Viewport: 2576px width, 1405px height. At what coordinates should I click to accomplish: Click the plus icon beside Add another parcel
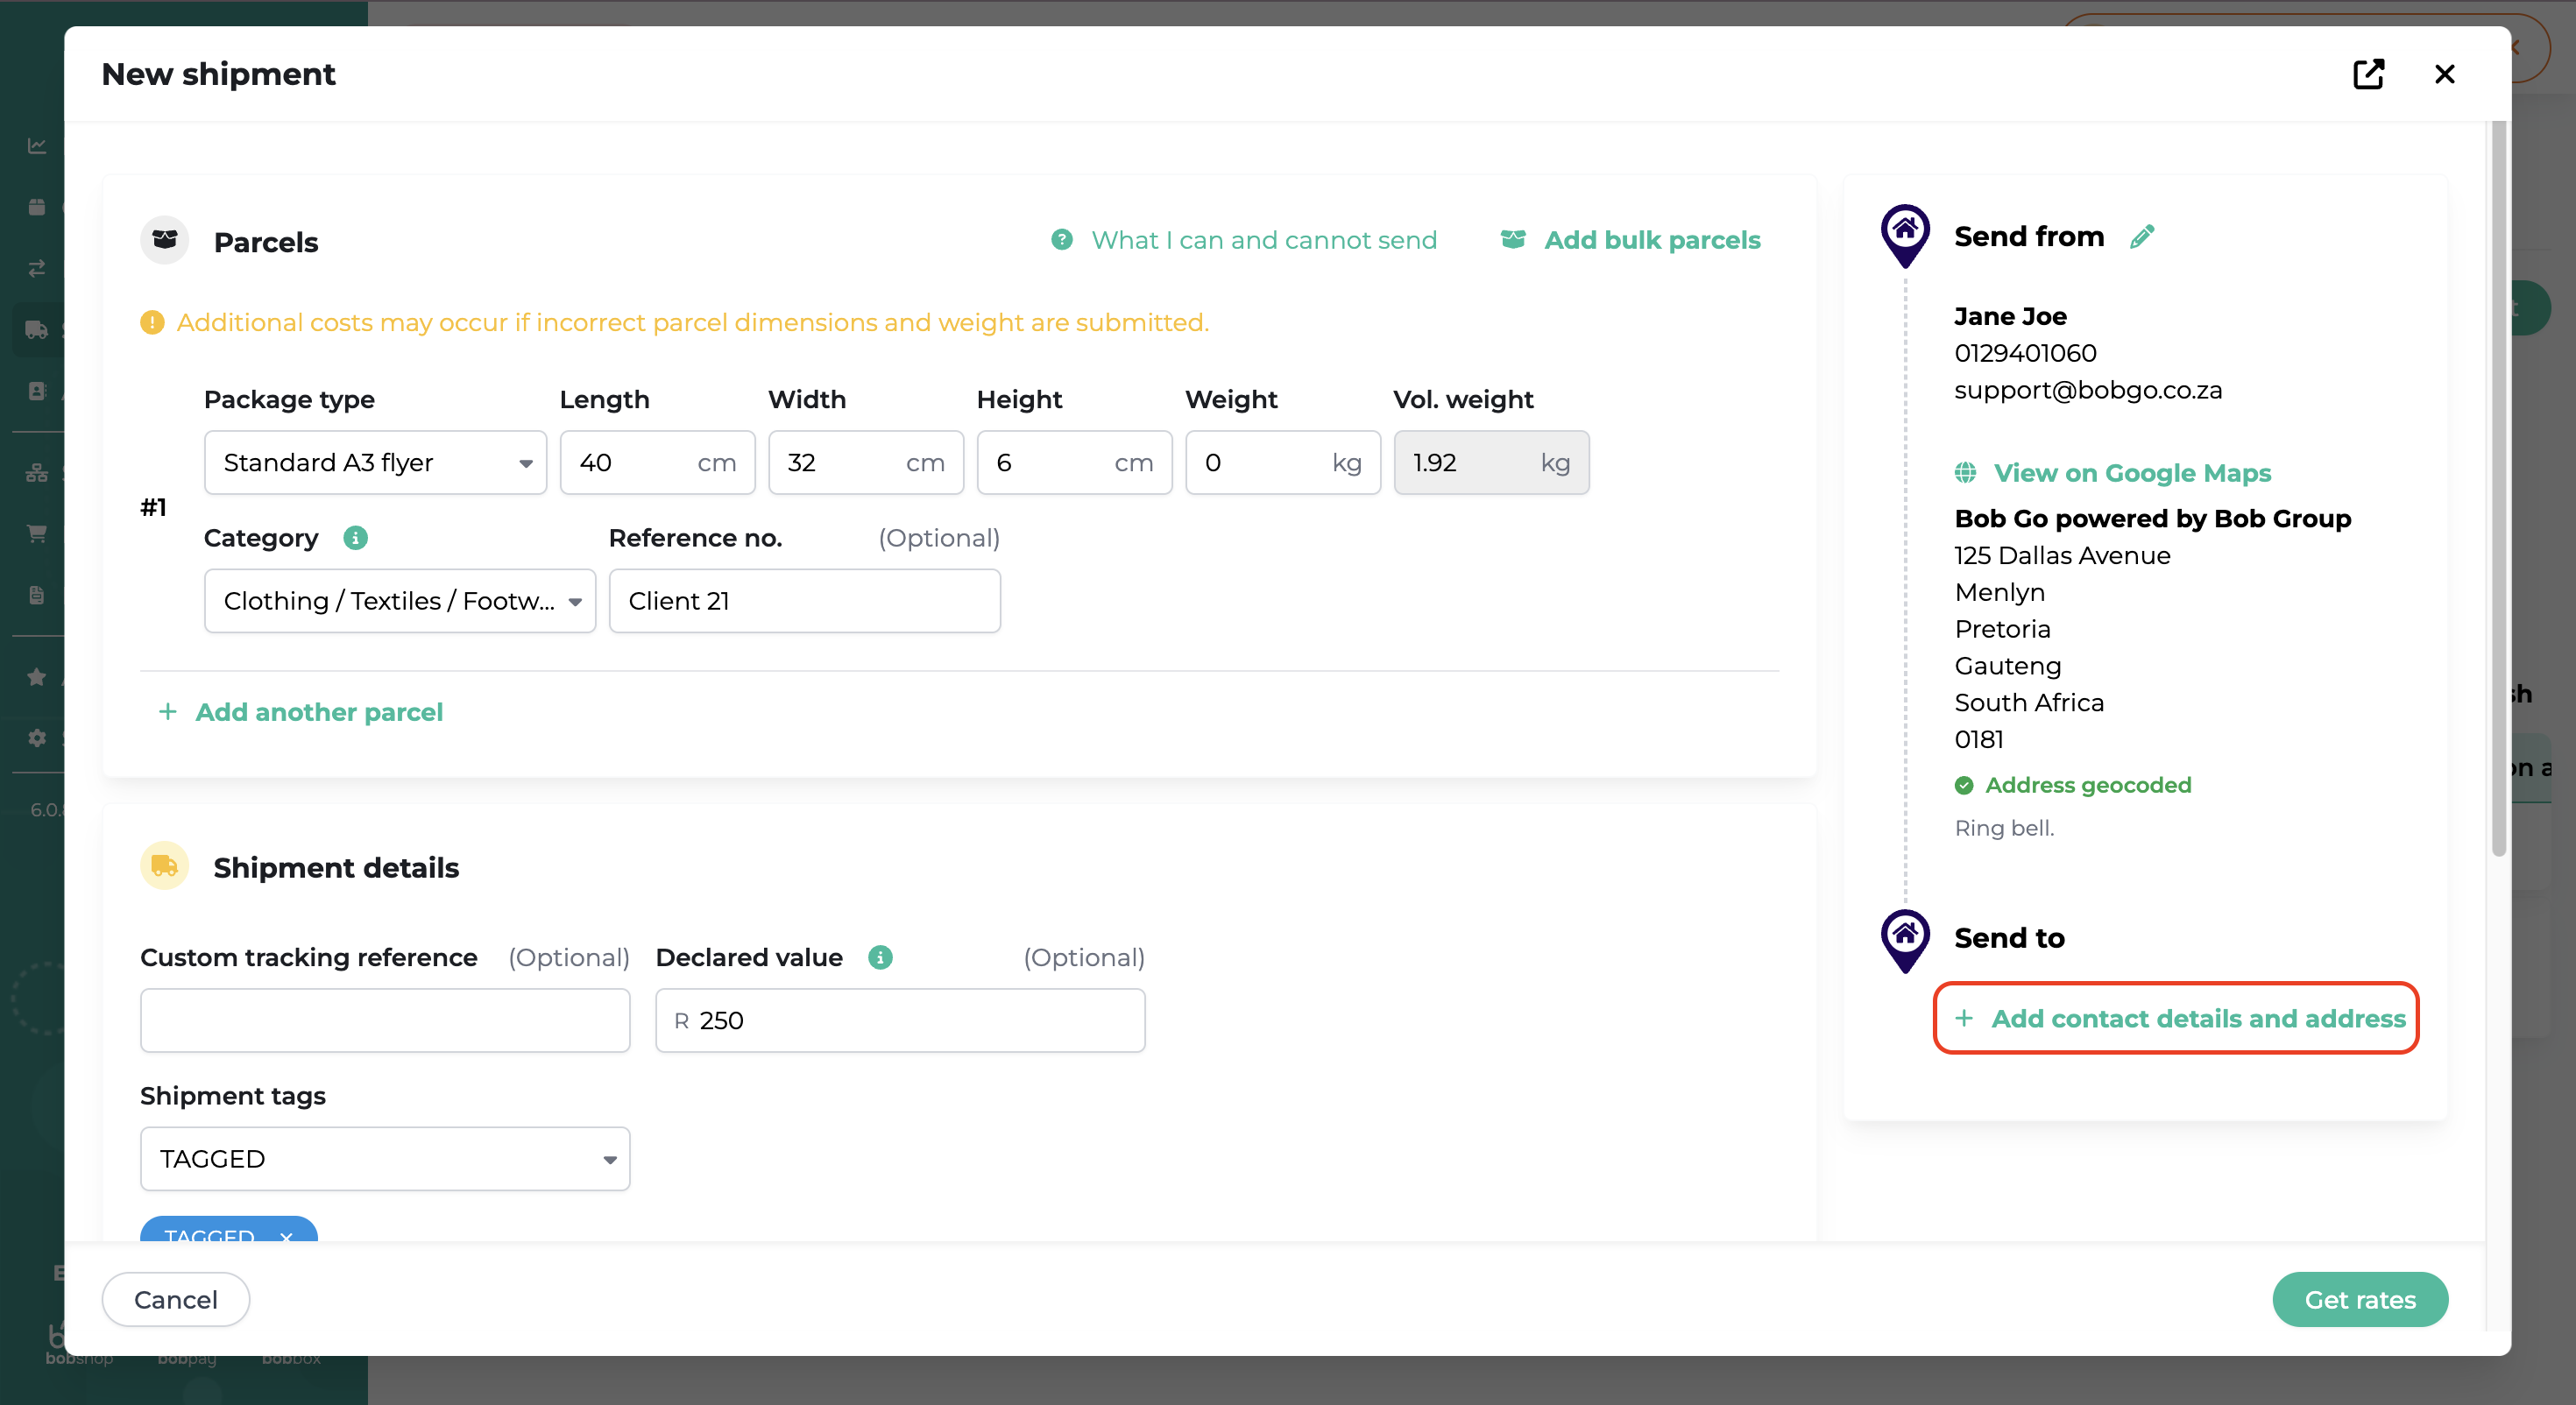[x=168, y=711]
